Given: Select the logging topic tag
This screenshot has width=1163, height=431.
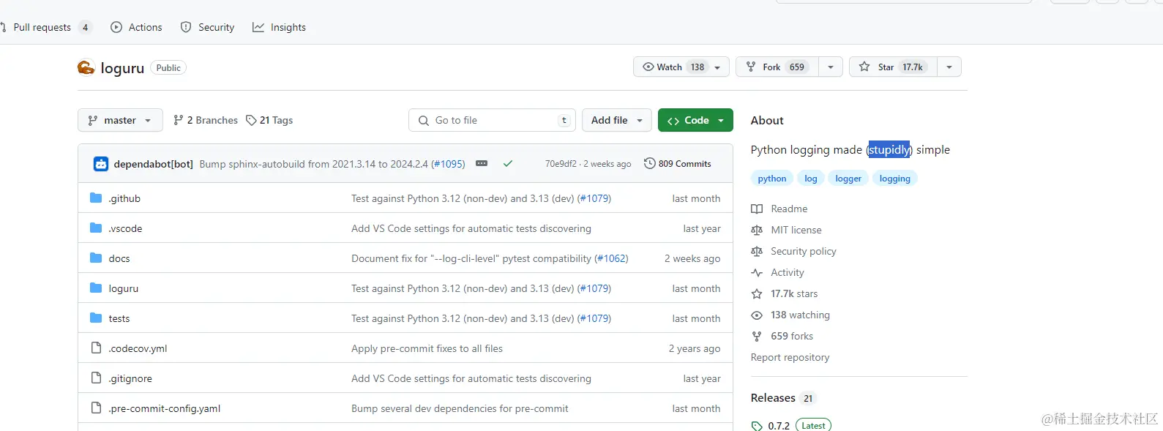Looking at the screenshot, I should tap(895, 179).
